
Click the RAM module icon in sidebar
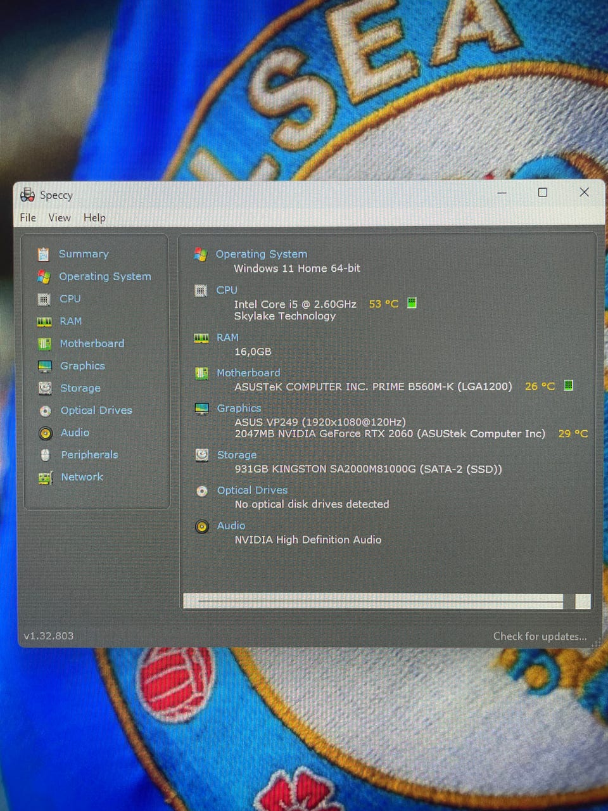coord(44,322)
